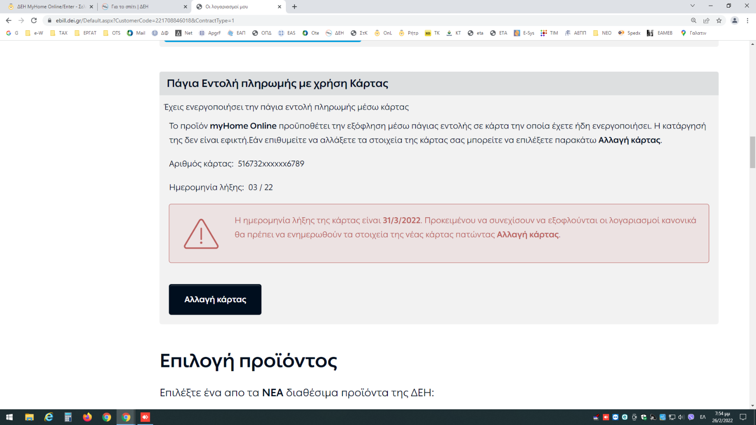The height and width of the screenshot is (425, 756).
Task: Open AnyDesk from the taskbar
Action: click(145, 417)
